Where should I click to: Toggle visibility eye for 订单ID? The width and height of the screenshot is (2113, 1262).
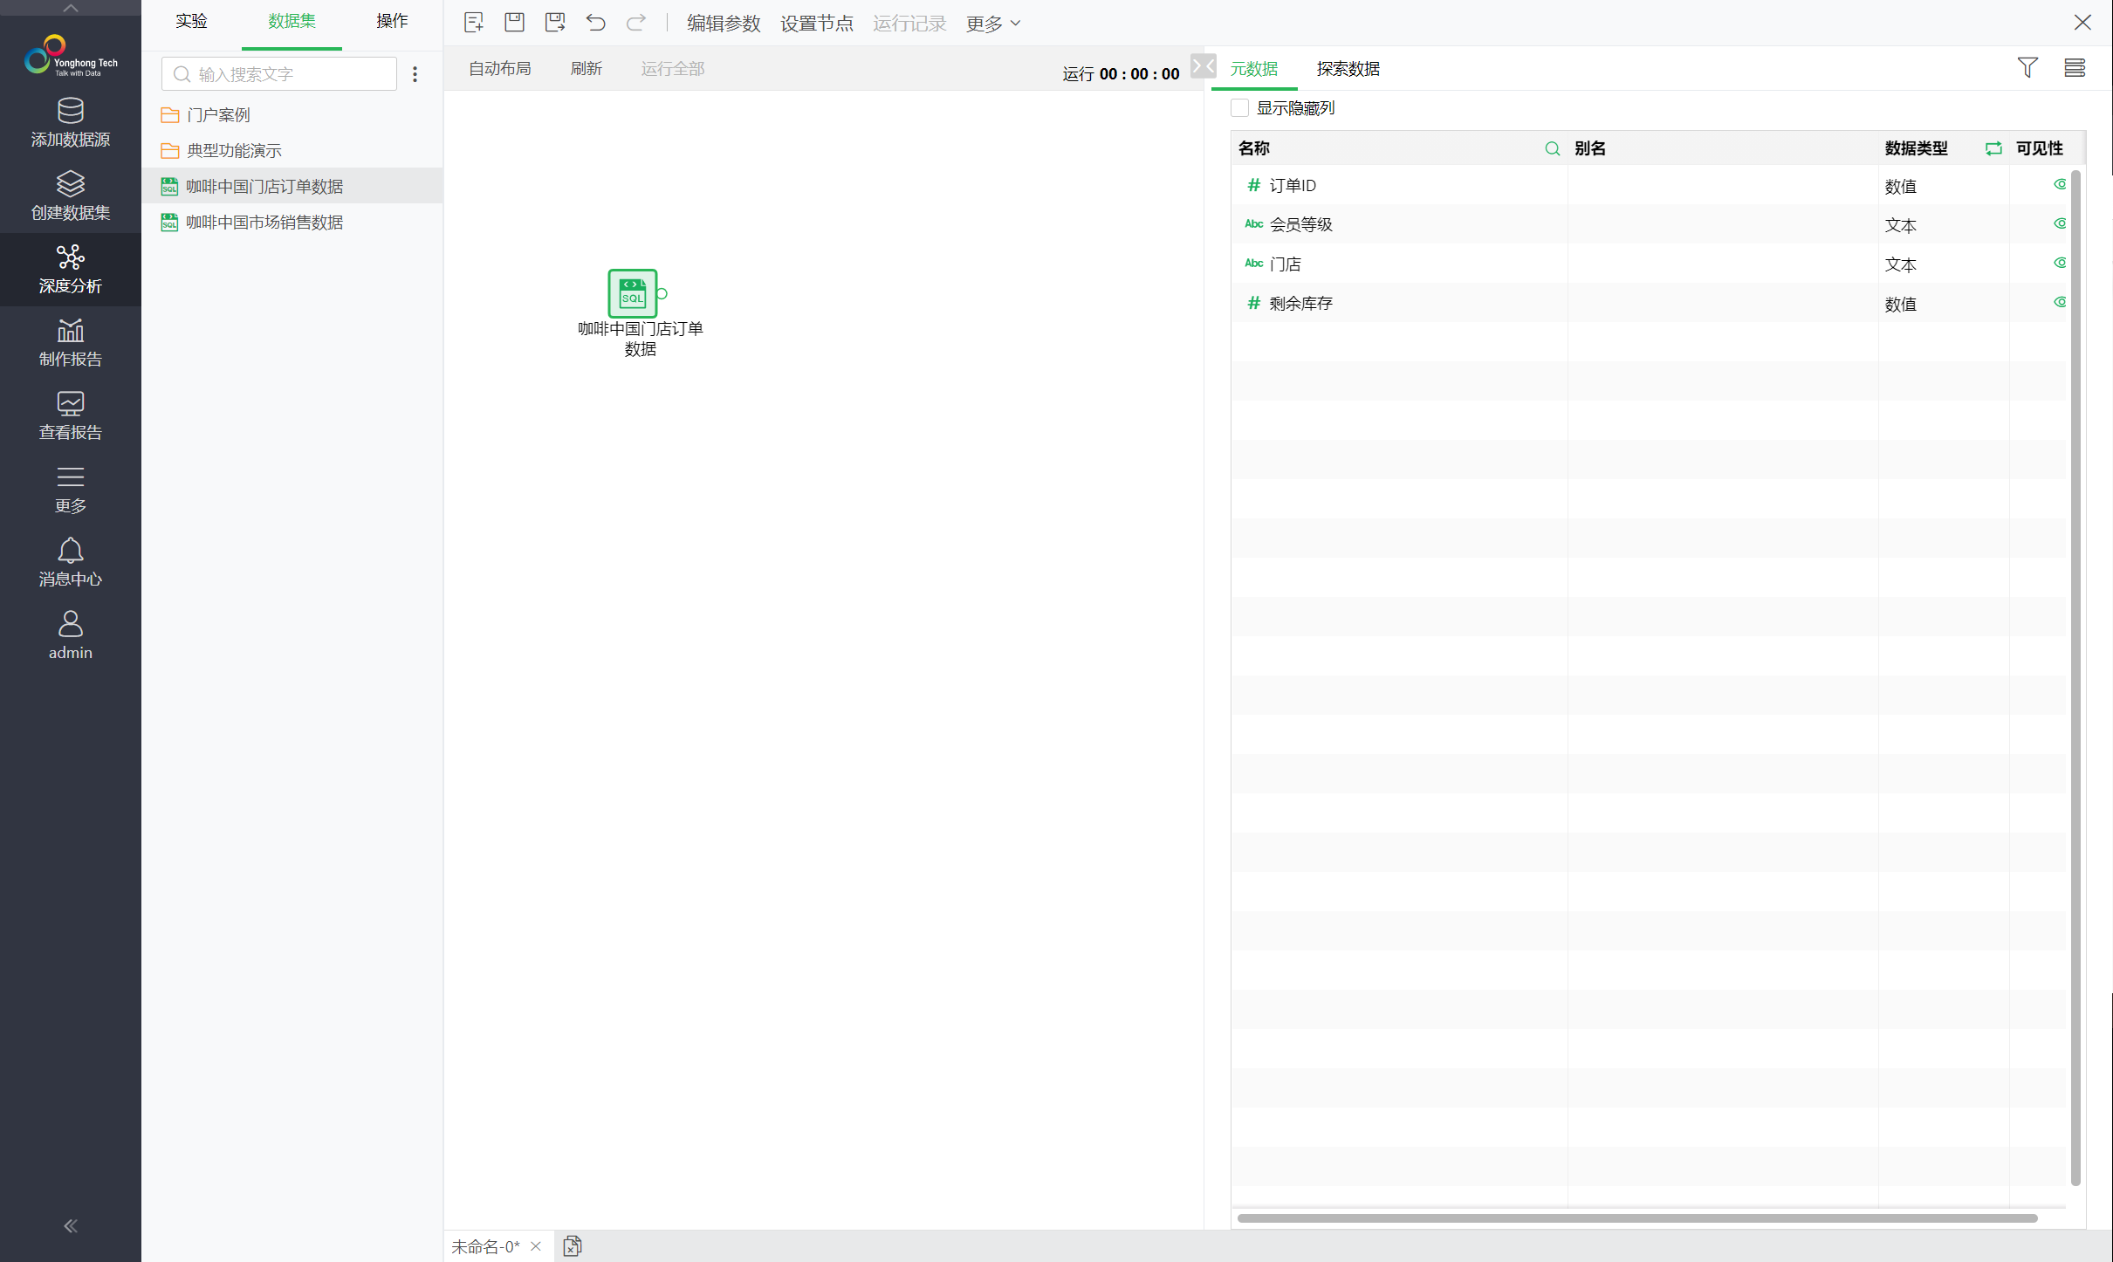(2060, 184)
